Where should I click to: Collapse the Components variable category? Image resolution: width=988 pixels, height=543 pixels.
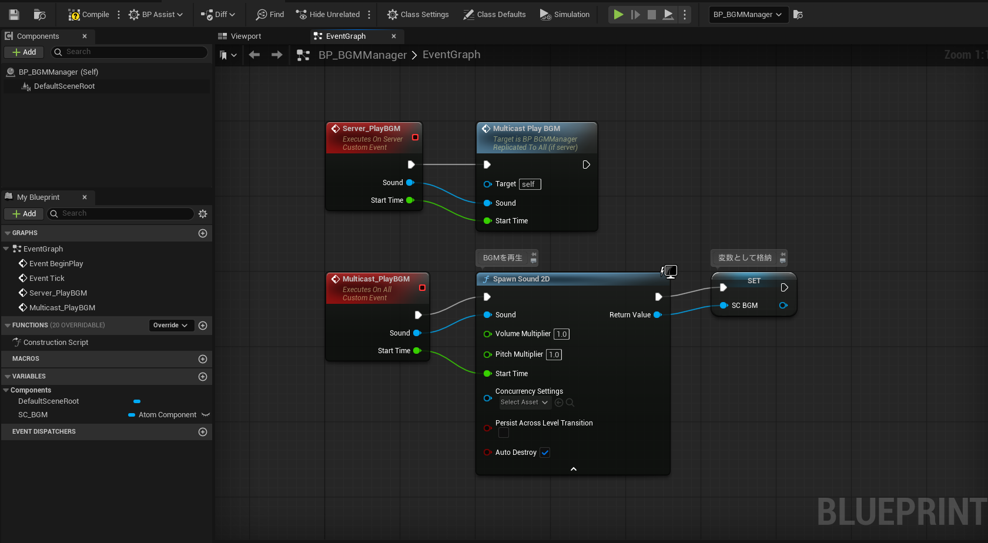6,390
